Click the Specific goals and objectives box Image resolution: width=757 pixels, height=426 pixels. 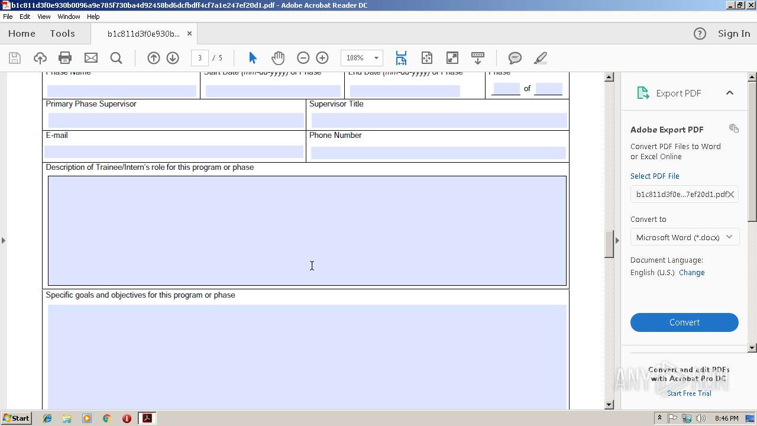point(307,357)
